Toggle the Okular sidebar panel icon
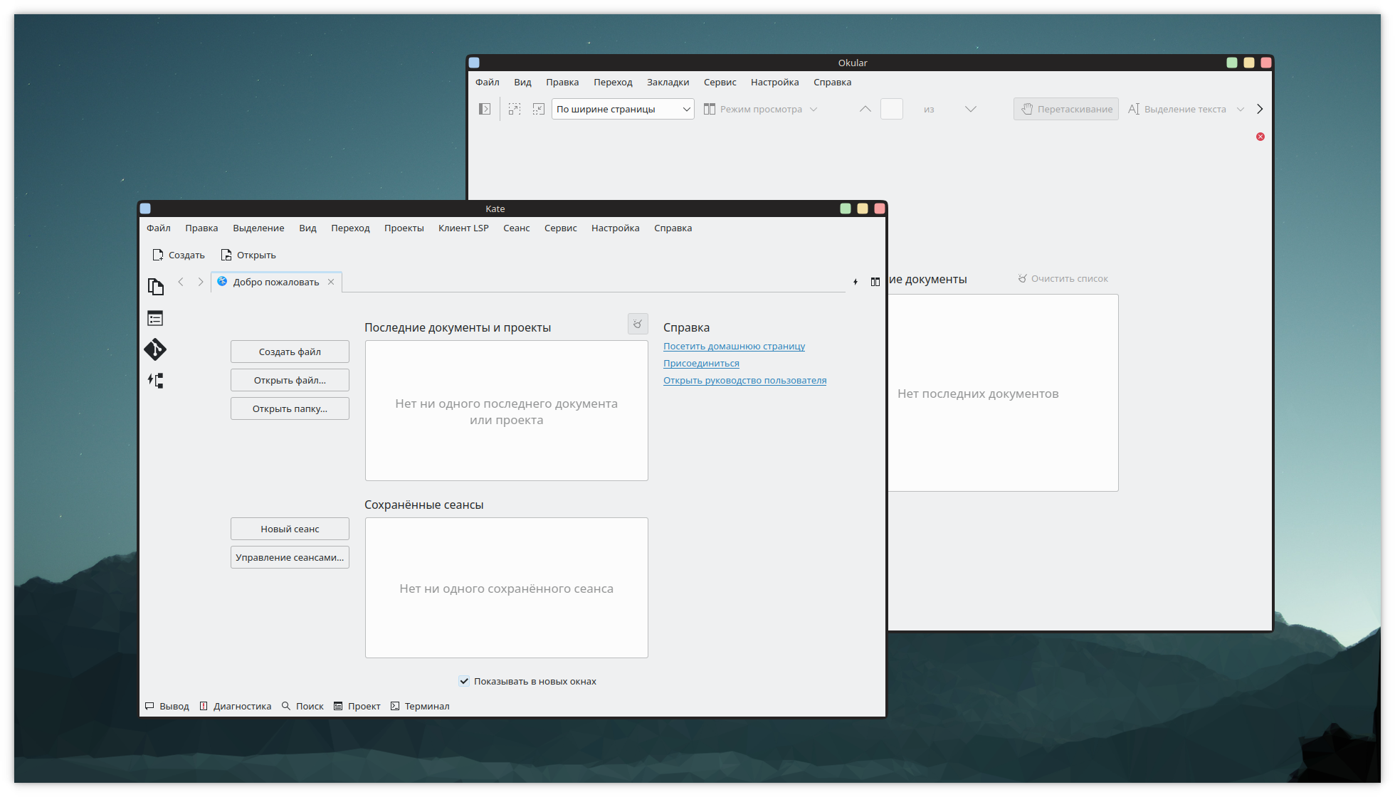 [x=485, y=109]
